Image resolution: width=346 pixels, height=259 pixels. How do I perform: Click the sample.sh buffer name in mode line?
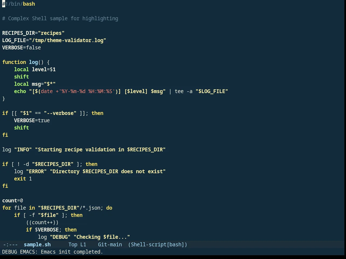tap(37, 244)
